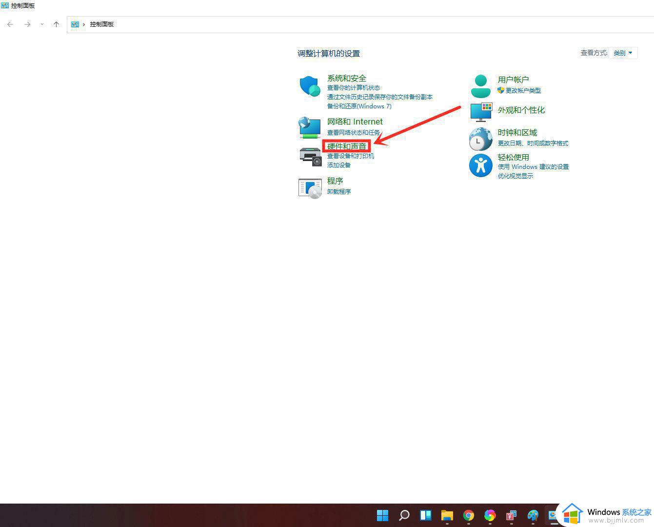Open the Windows Start button in taskbar
The width and height of the screenshot is (654, 527).
click(383, 515)
